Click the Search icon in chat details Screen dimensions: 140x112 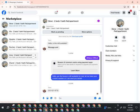(124, 38)
